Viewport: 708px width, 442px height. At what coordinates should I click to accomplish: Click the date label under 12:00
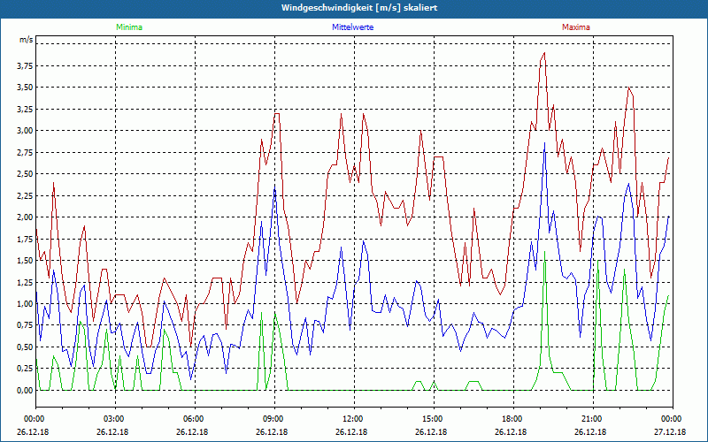click(351, 432)
